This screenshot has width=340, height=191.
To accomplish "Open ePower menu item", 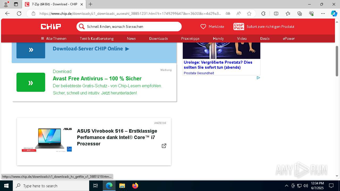I will point(289,38).
